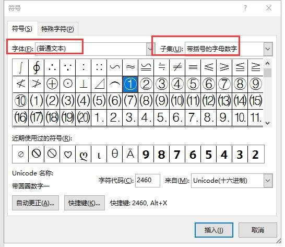Pick the therefore (three dots) symbol
The height and width of the screenshot is (247, 285).
52,67
